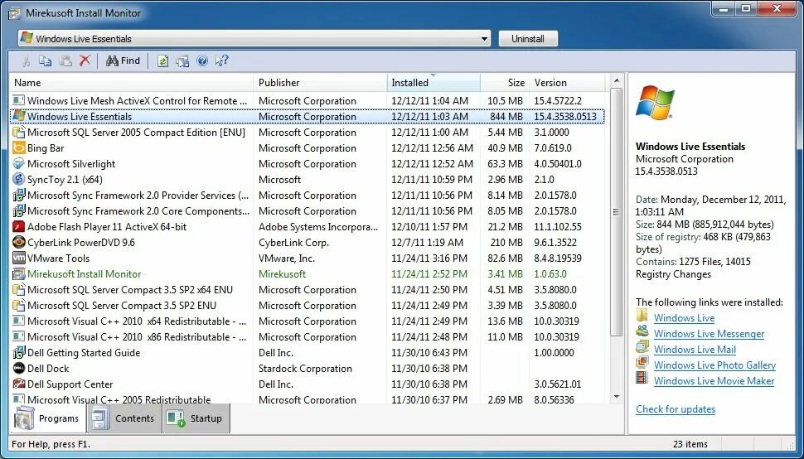This screenshot has height=459, width=804.
Task: Click the Adobe Flash Player 11 icon
Action: (x=19, y=227)
